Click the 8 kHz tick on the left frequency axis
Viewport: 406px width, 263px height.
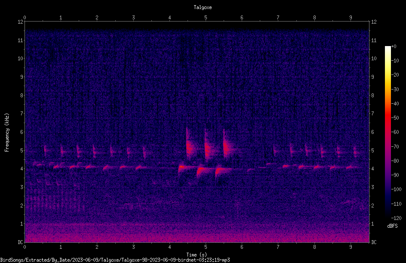tap(22, 96)
